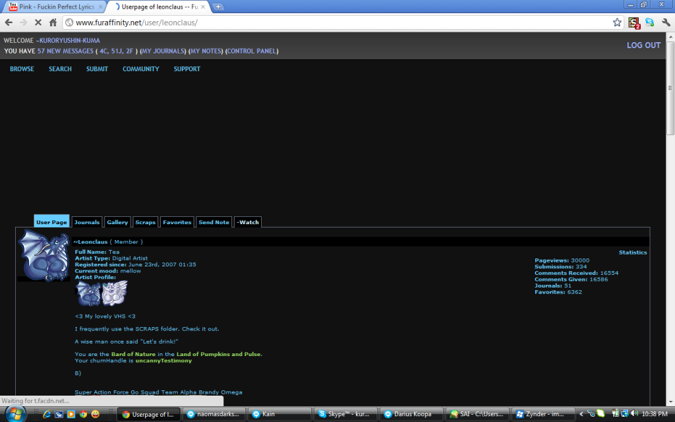Go to the browser home page icon
675x422 pixels.
coord(53,22)
